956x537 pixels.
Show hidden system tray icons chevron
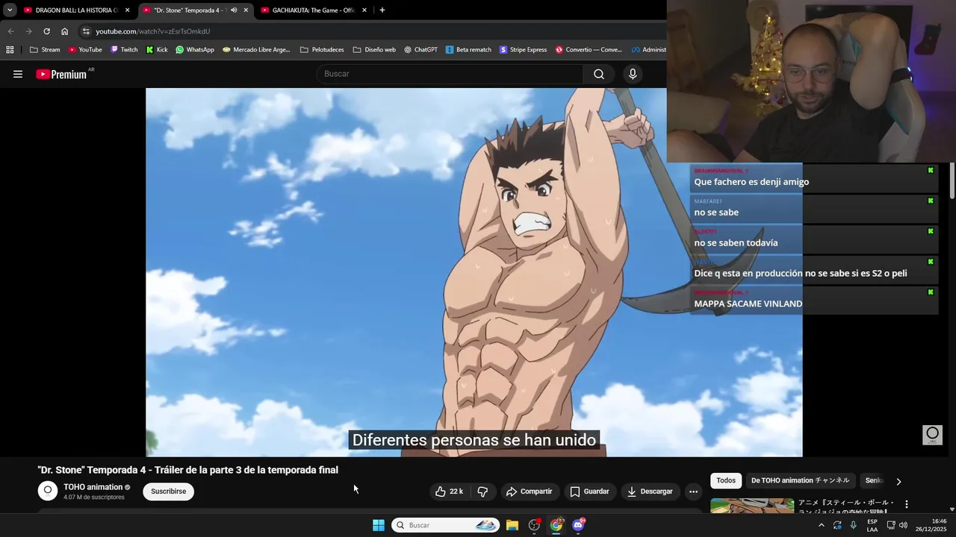coord(821,525)
